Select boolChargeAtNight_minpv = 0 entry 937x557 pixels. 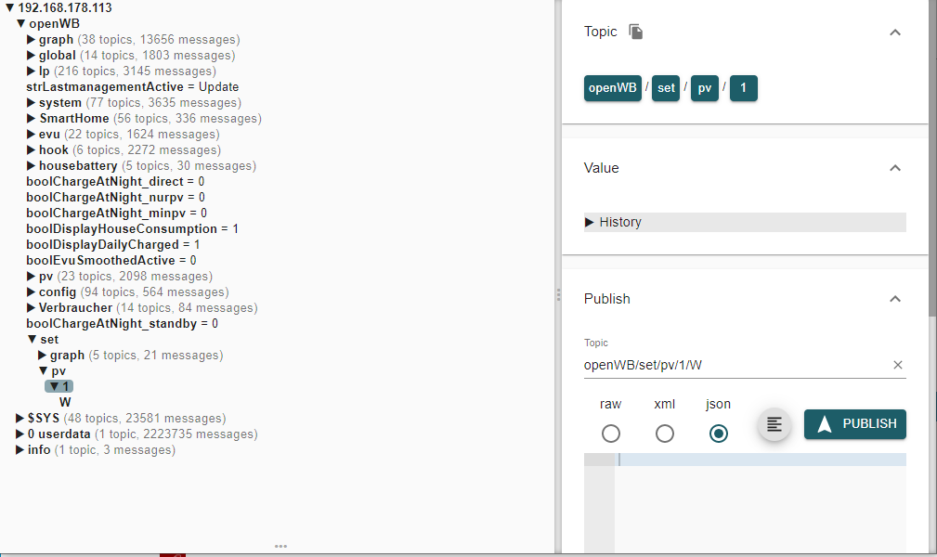click(x=116, y=214)
